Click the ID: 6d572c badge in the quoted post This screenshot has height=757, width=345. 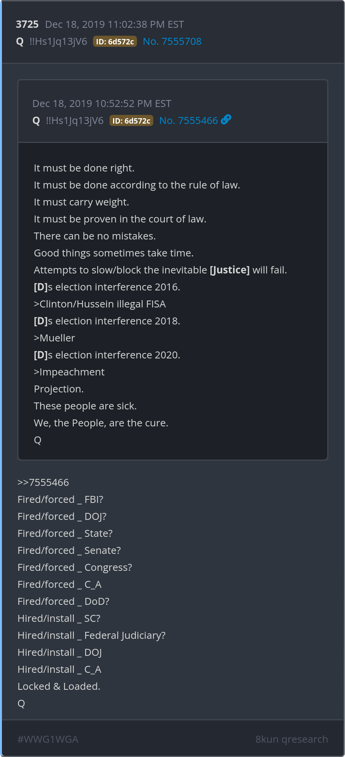pos(131,121)
